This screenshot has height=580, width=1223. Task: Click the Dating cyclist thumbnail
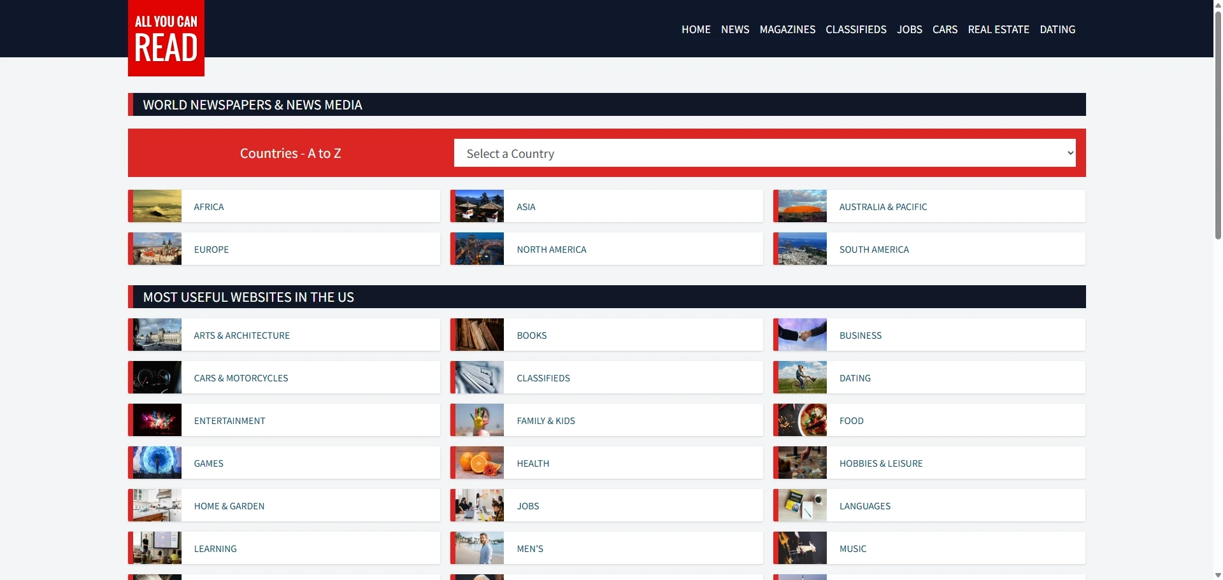point(803,377)
